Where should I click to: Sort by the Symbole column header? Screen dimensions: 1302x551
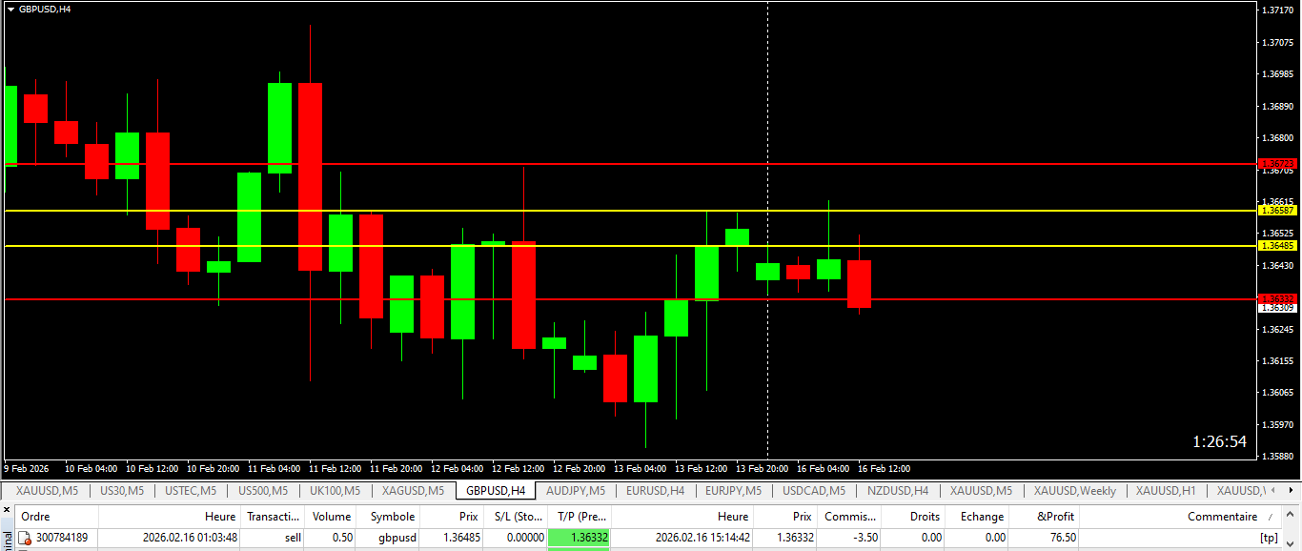coord(389,517)
